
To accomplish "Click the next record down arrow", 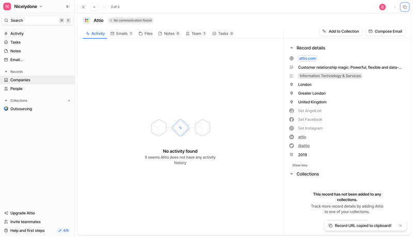I will pyautogui.click(x=104, y=7).
